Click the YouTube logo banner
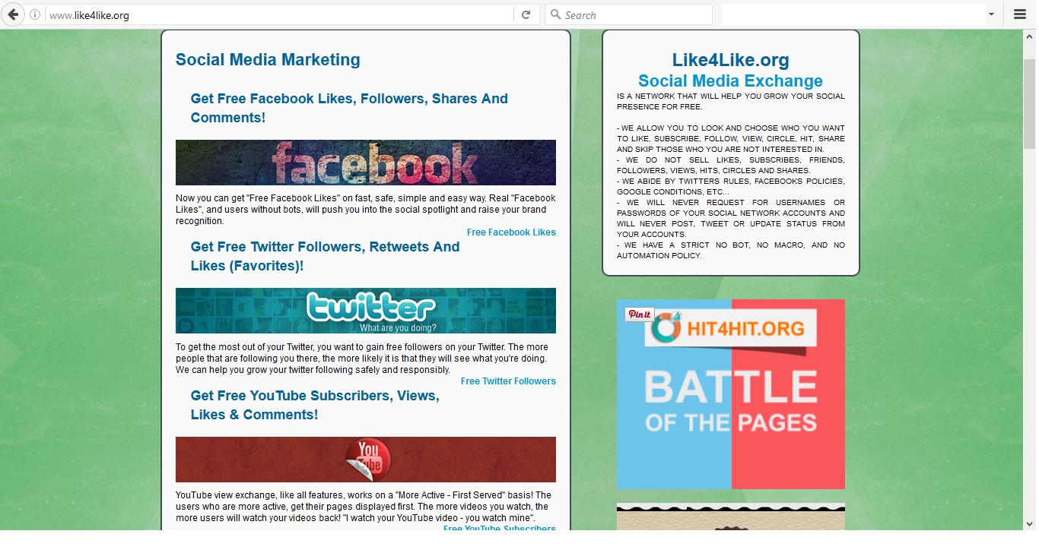The image size is (1039, 553). pyautogui.click(x=366, y=460)
